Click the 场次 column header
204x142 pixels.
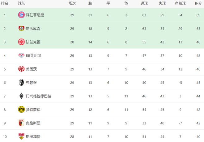pos(72,3)
